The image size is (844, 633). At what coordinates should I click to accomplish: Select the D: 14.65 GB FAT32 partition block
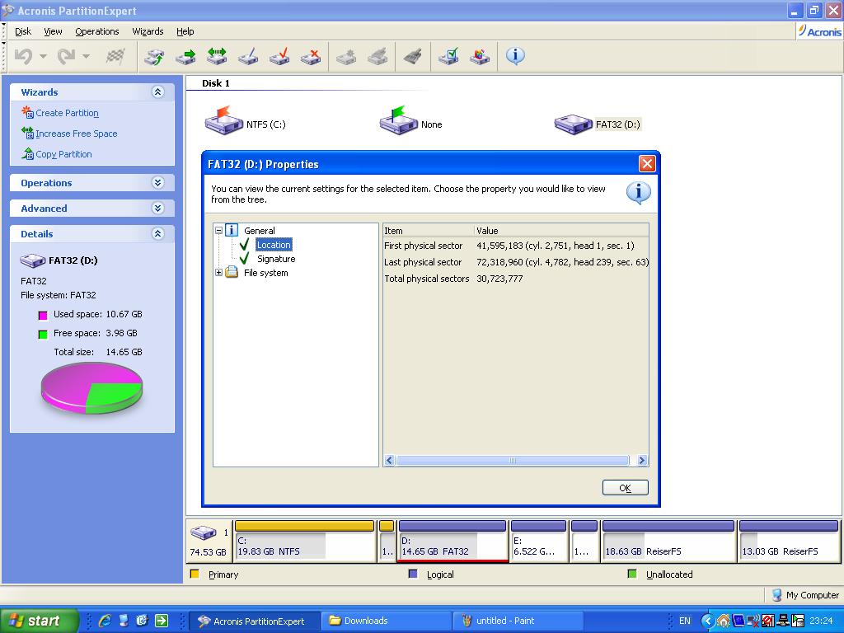pyautogui.click(x=452, y=542)
